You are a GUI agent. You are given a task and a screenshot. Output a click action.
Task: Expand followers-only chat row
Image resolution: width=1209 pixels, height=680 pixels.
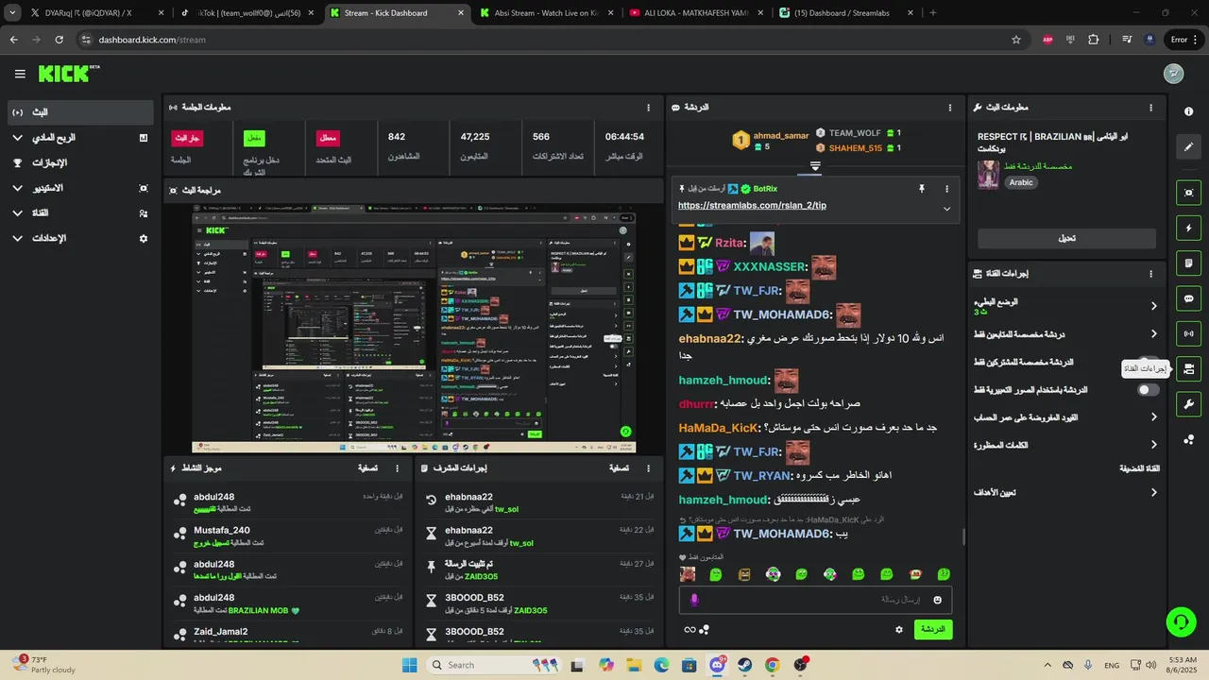point(1066,334)
